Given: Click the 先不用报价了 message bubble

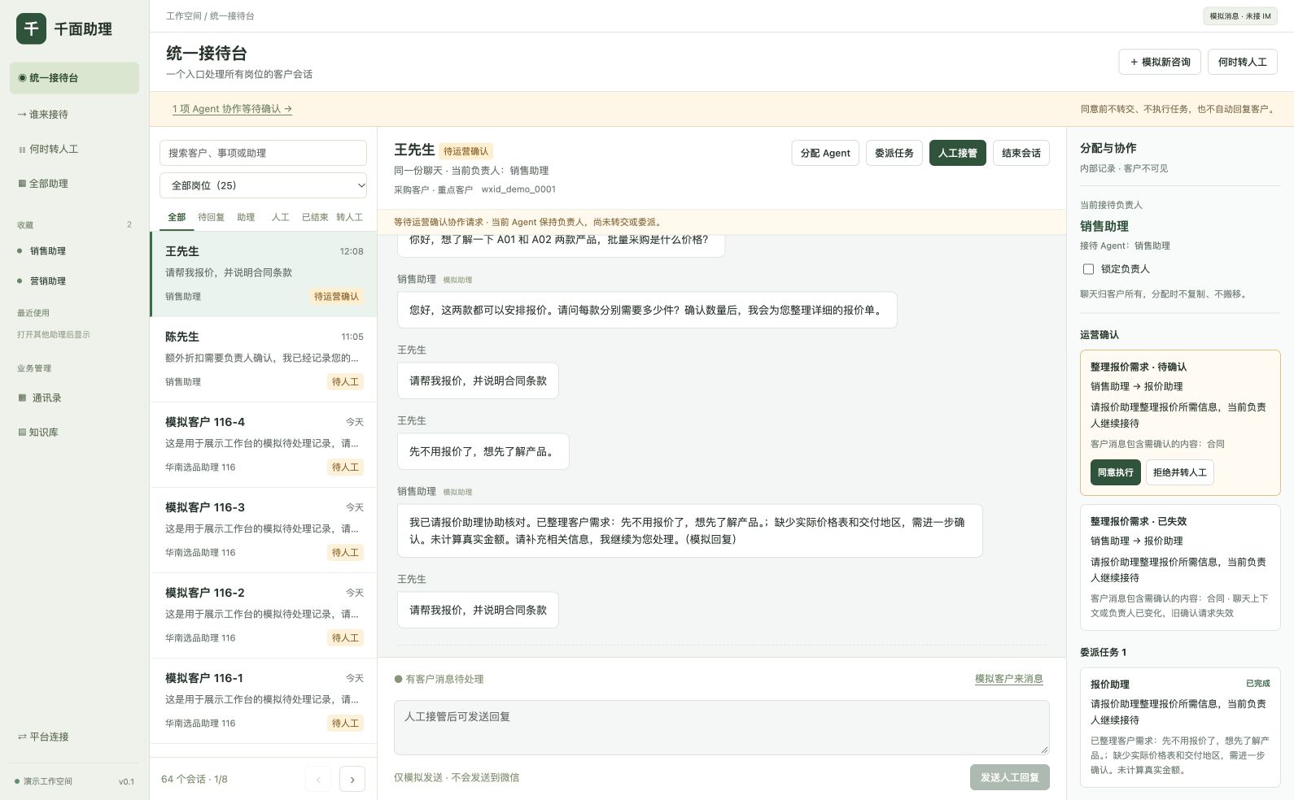Looking at the screenshot, I should pos(483,452).
